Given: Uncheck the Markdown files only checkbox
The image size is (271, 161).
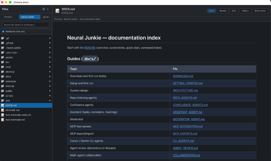Looking at the screenshot, I should pos(3,32).
